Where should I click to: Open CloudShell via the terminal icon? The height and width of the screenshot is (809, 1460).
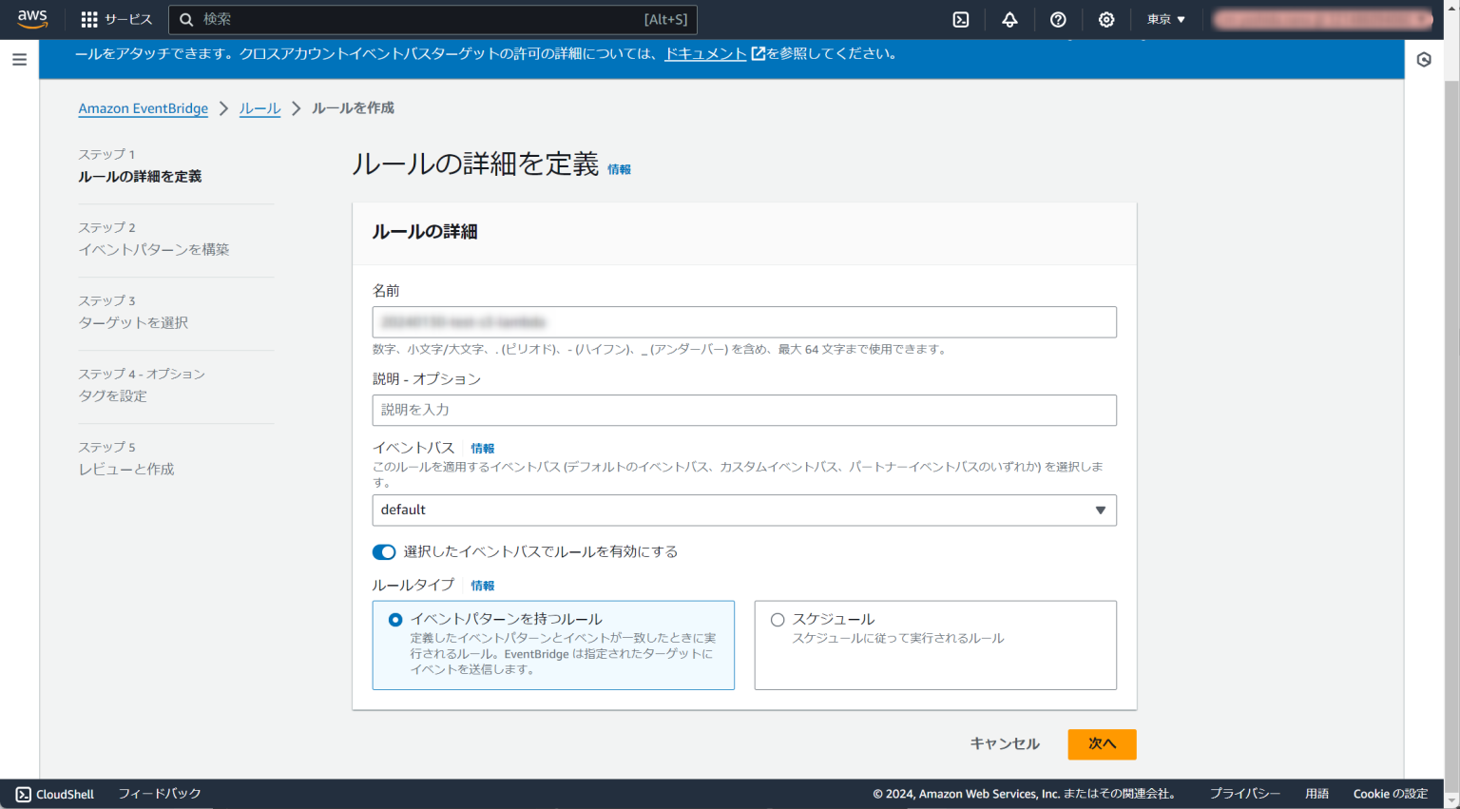[961, 19]
